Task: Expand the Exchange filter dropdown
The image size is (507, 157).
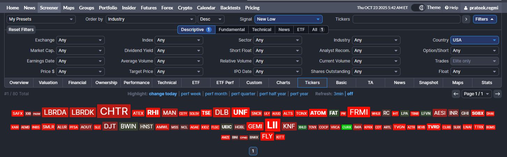Action: point(80,40)
